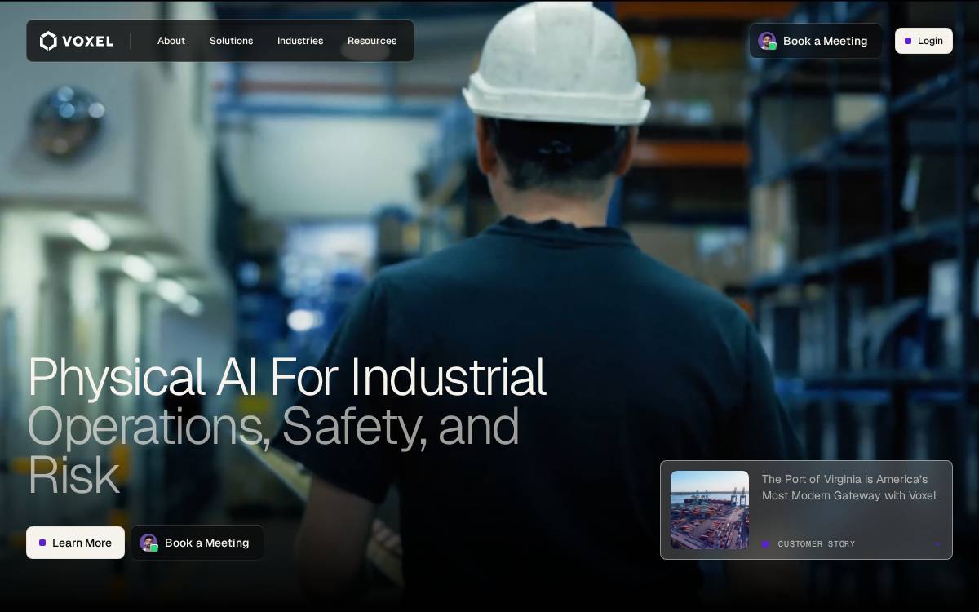
Task: Click the Learn More button
Action: [x=75, y=543]
